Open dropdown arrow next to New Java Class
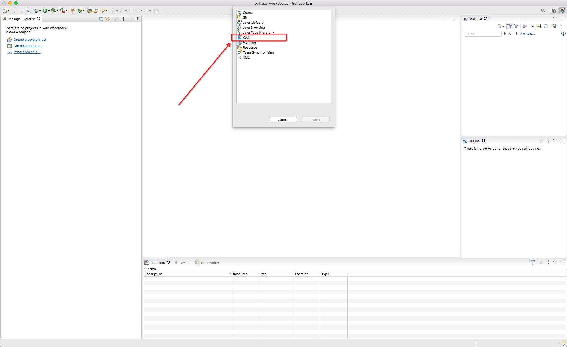The height and width of the screenshot is (347, 567). 84,11
